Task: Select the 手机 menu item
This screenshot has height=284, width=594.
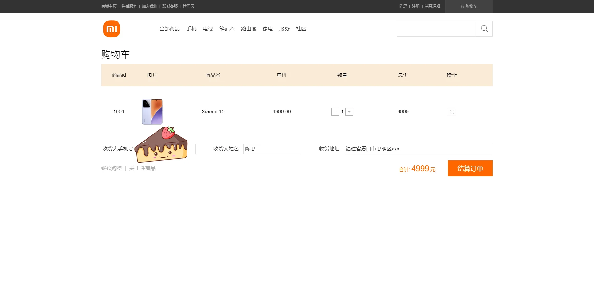Action: [191, 29]
